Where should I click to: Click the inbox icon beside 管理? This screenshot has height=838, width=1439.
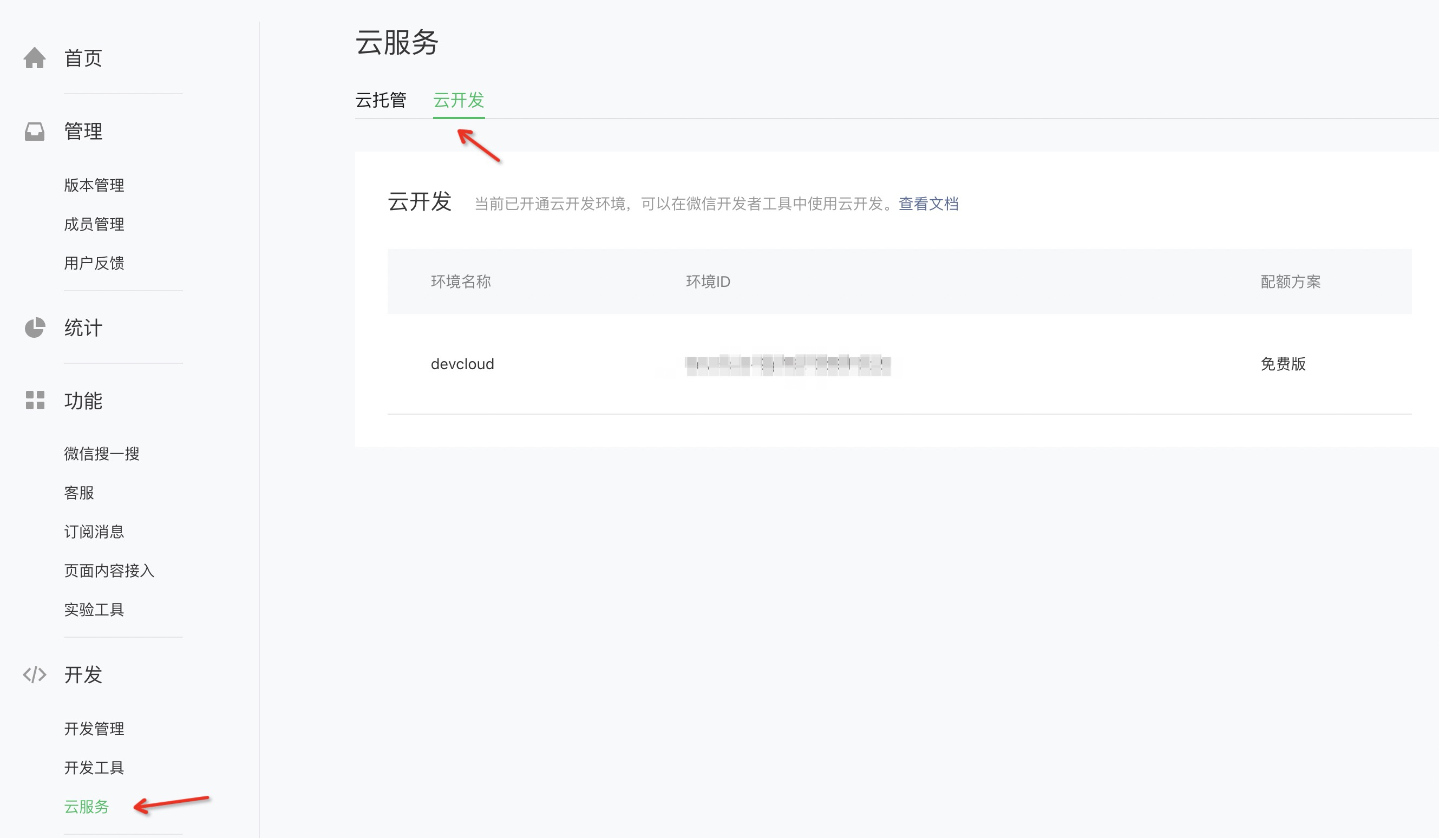(x=34, y=132)
